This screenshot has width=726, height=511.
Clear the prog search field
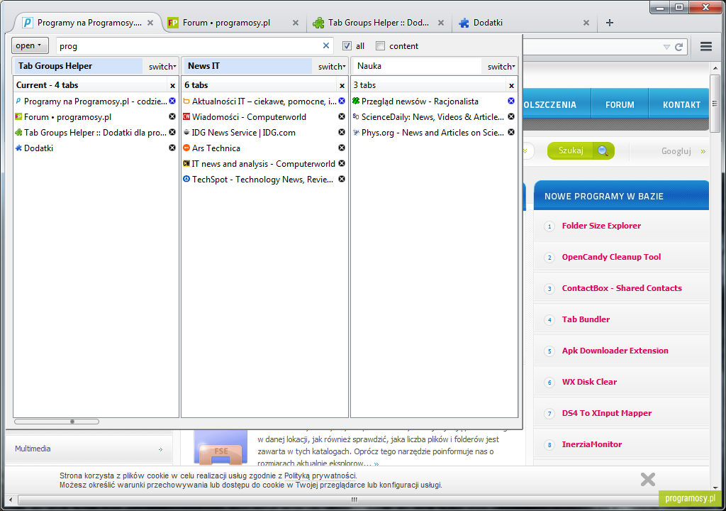coord(326,45)
